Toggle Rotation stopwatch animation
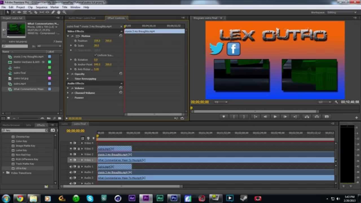 [75, 59]
